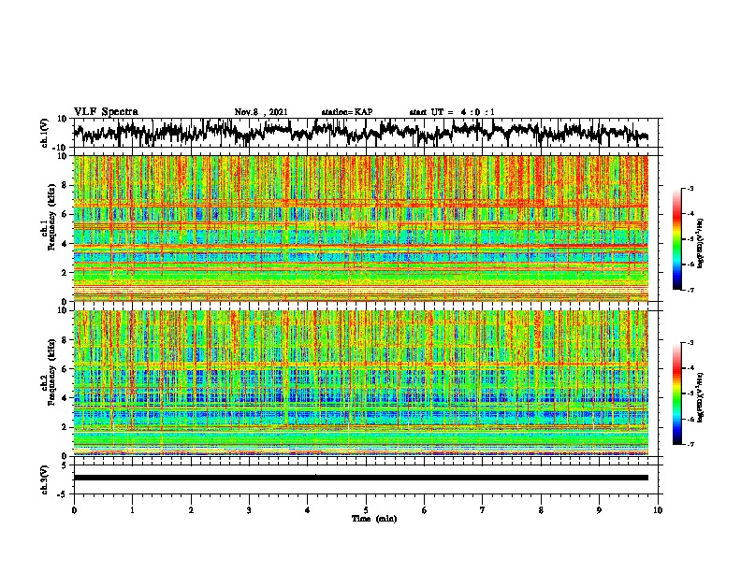Viewport: 741px width, 572px height.
Task: Click the 8 kHz tick on ch.1 spectrogram axis
Action: click(65, 185)
